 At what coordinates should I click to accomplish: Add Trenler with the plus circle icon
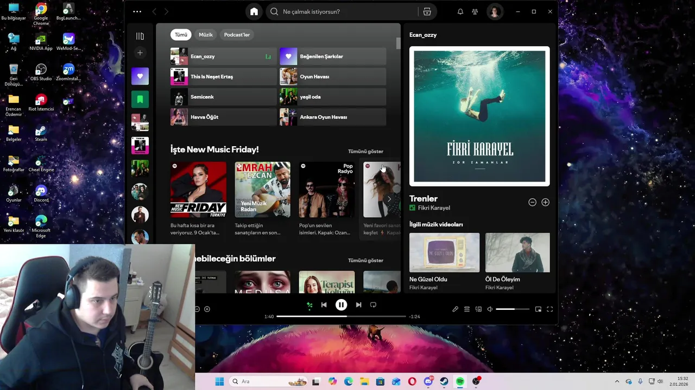pos(545,202)
